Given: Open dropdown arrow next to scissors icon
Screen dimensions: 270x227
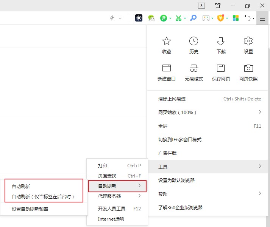Looking at the screenshot, I should [x=185, y=18].
